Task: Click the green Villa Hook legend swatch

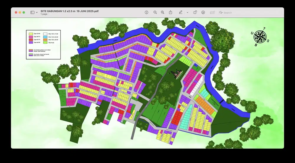Action: click(x=45, y=42)
